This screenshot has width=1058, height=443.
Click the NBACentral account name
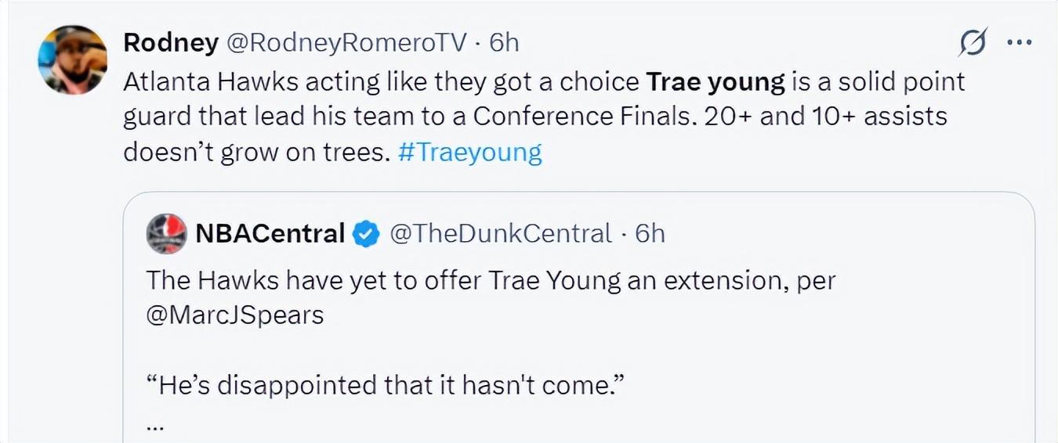click(x=270, y=233)
